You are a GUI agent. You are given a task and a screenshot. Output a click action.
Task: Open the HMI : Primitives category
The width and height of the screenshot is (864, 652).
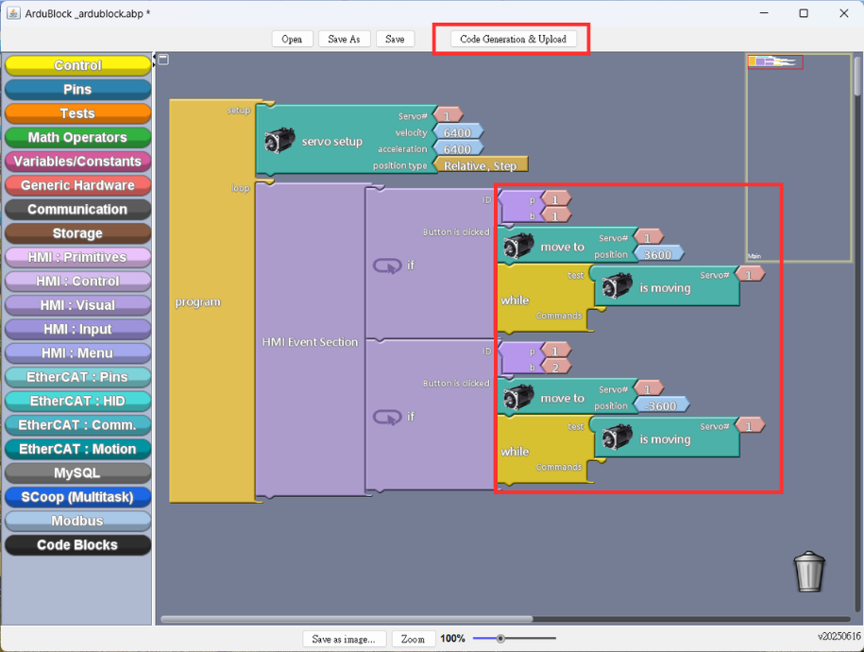77,257
